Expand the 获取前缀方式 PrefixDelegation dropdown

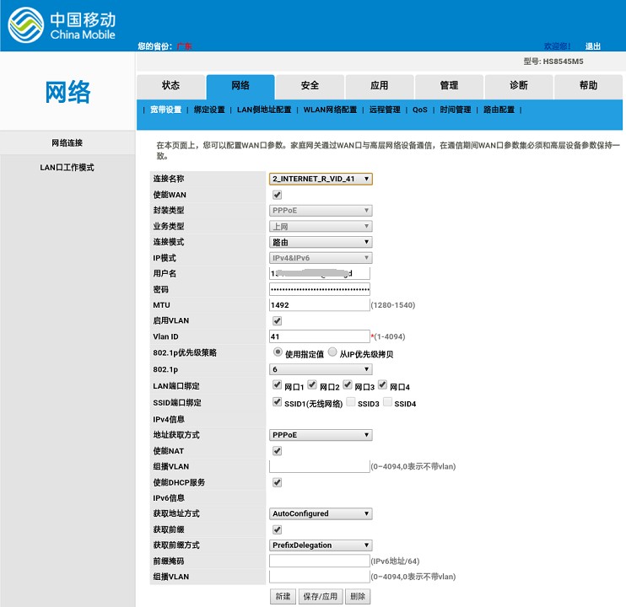(321, 545)
